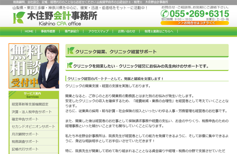Click the paragraph クリニックの開業支援・経営の支援を実施しております
This screenshot has height=154, width=237.
pyautogui.click(x=108, y=86)
